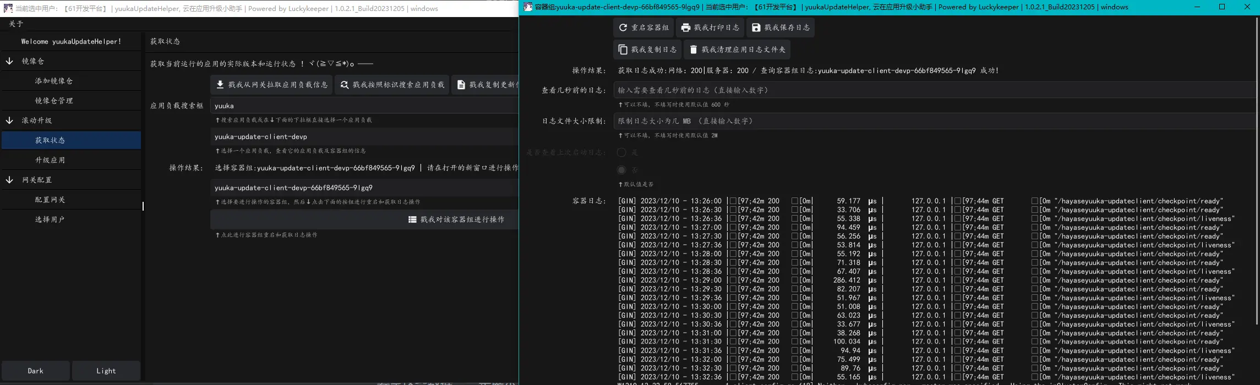
Task: Click the floppy disk save log icon
Action: 756,28
